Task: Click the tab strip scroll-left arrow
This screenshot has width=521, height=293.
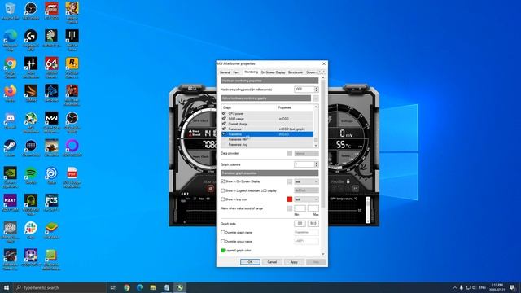Action: [x=320, y=72]
